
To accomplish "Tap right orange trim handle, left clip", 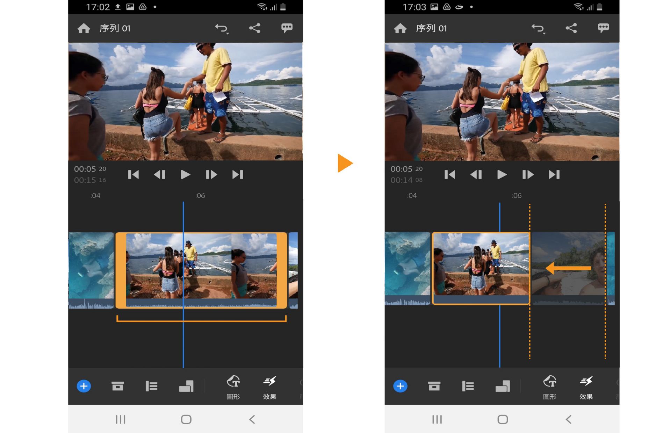I will [282, 270].
